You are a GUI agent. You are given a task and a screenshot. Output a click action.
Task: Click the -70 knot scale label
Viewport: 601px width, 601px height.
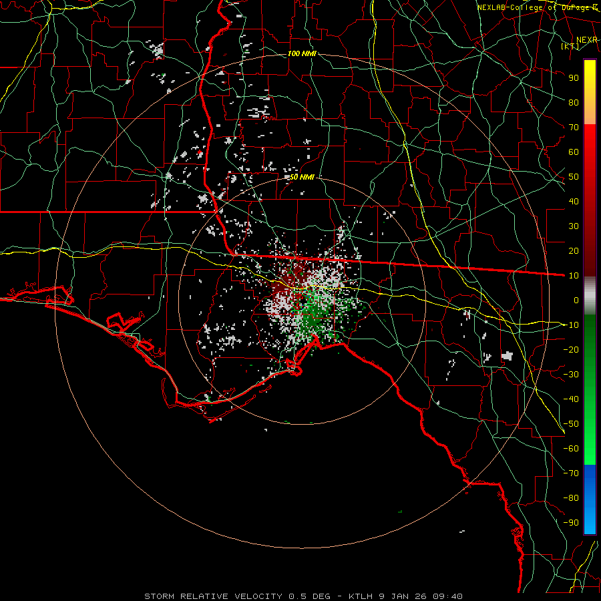(x=571, y=473)
